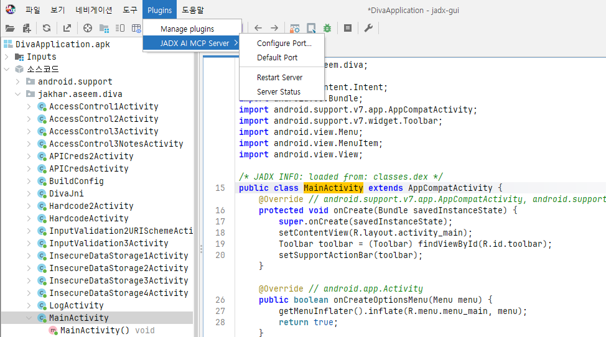
Task: Click the highlighted MainActivity class name in code
Action: [333, 188]
